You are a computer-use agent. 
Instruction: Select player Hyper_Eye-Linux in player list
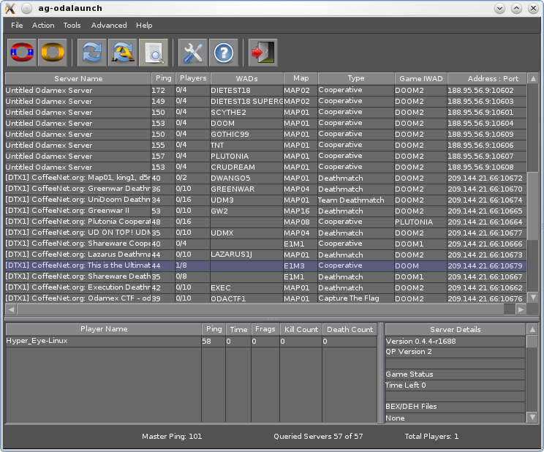pyautogui.click(x=102, y=341)
